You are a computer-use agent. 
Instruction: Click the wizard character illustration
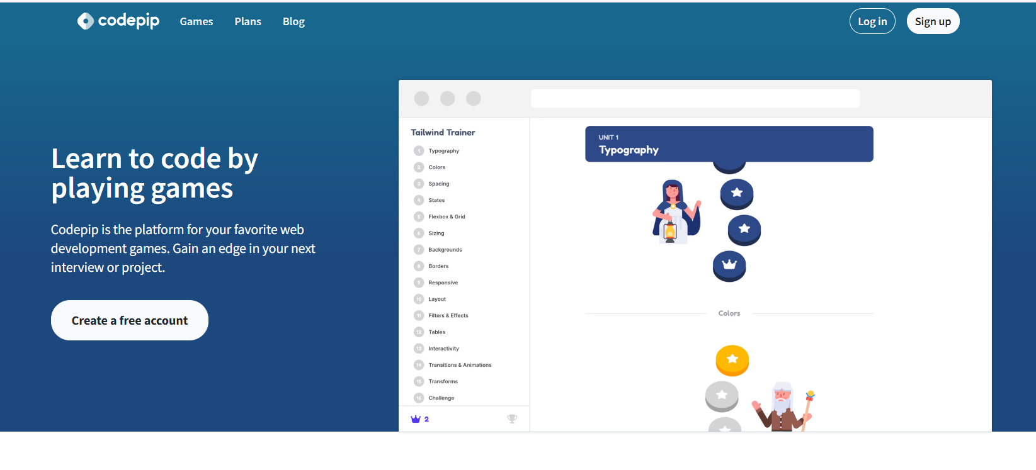pos(783,406)
